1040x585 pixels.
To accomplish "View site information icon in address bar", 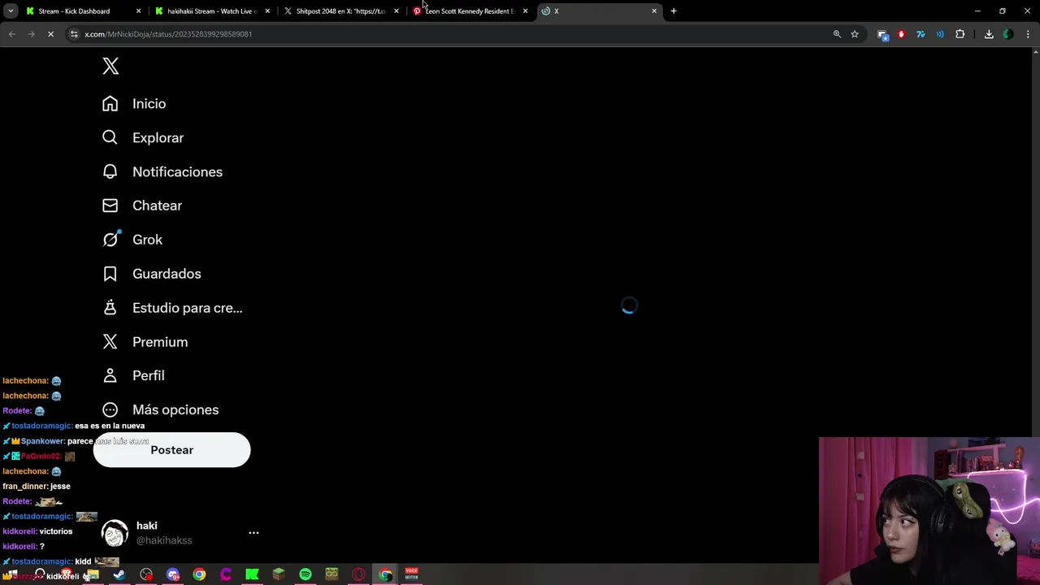I will tap(74, 34).
